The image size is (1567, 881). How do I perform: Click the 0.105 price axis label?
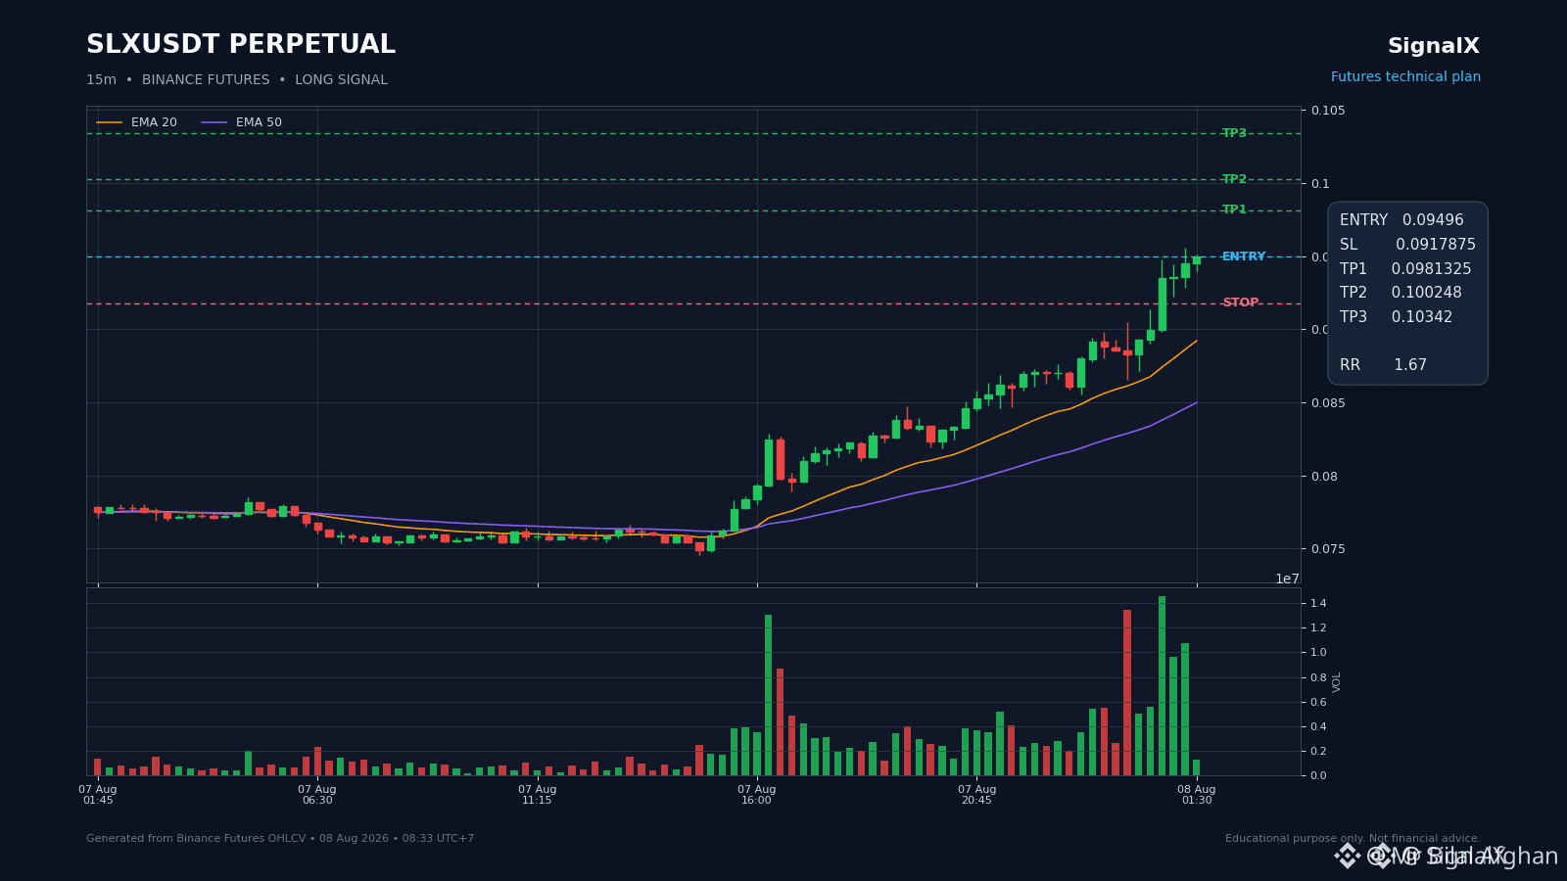pos(1329,111)
